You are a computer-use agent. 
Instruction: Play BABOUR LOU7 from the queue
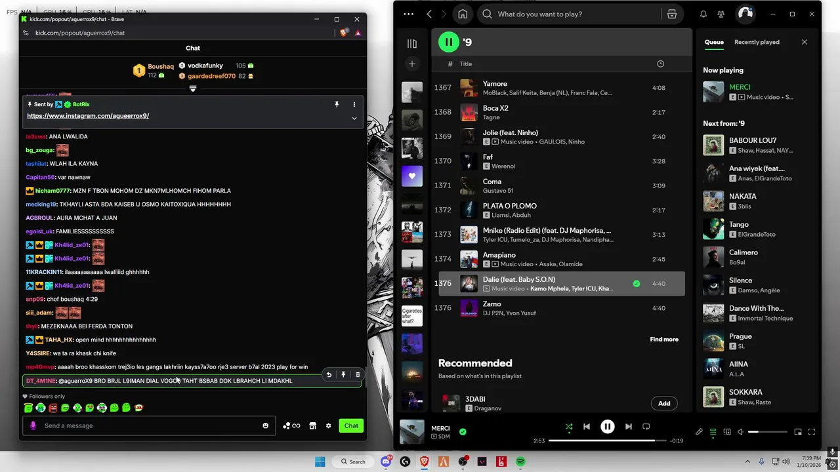click(758, 145)
